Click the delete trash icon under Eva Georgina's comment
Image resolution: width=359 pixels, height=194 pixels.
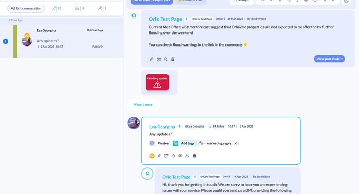pos(195,156)
